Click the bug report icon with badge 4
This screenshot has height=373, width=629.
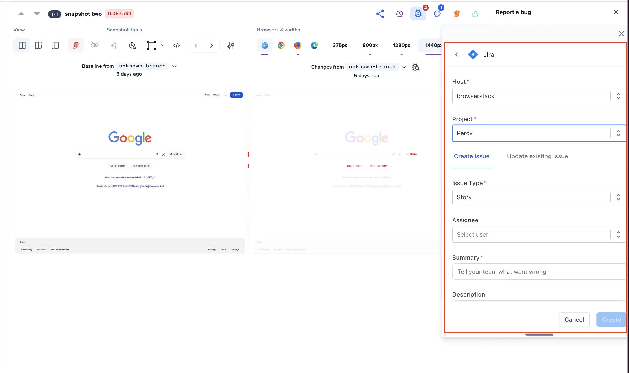coord(418,14)
